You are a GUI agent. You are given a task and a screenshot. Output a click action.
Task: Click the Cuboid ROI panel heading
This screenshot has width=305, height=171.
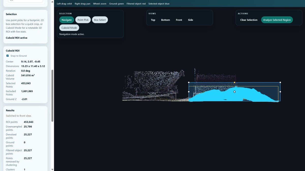pos(12,50)
